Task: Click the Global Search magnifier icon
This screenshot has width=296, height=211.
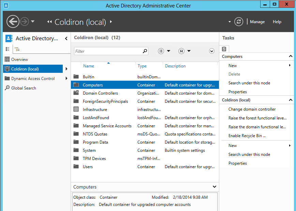Action: pos(7,88)
